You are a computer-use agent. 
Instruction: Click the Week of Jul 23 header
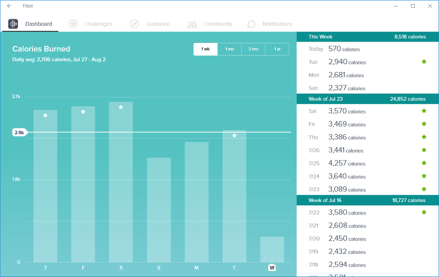(x=368, y=99)
